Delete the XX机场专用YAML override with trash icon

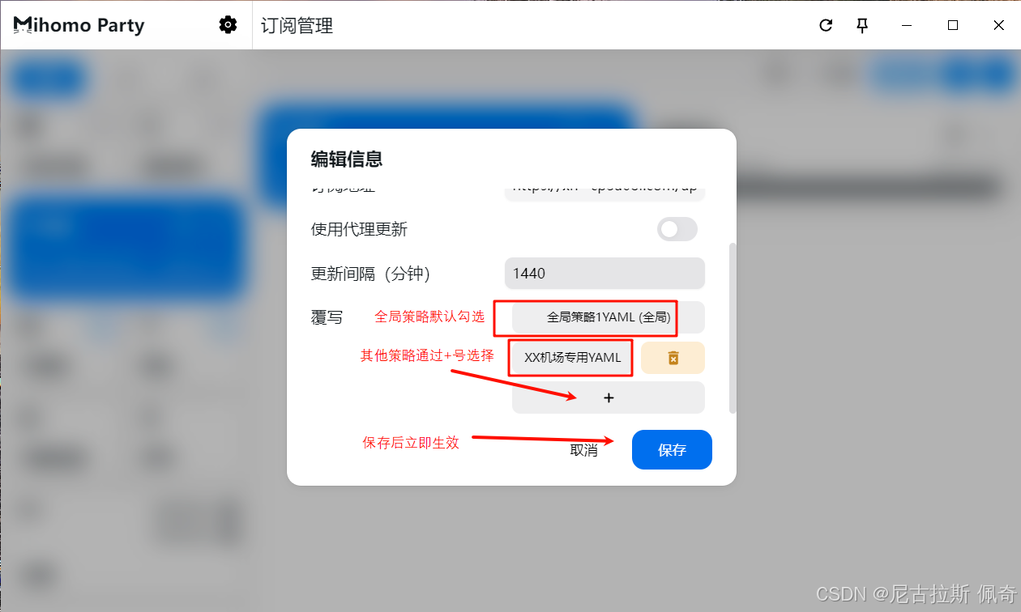[673, 358]
